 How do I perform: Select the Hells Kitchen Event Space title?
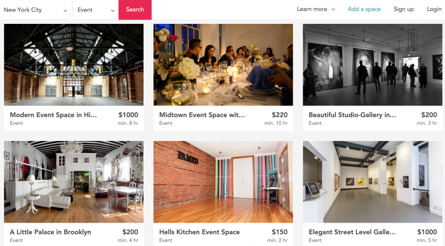[x=200, y=232]
